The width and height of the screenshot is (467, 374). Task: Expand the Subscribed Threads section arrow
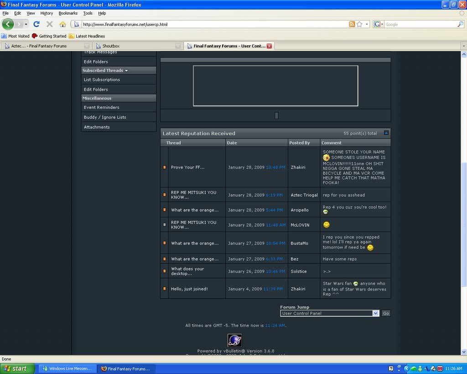click(x=126, y=71)
